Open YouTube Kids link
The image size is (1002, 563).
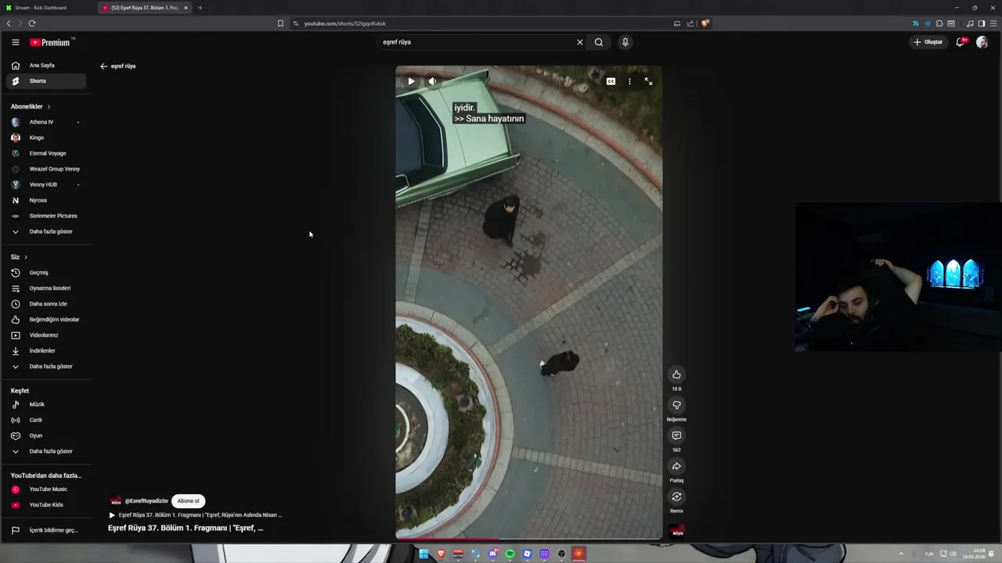coord(47,505)
